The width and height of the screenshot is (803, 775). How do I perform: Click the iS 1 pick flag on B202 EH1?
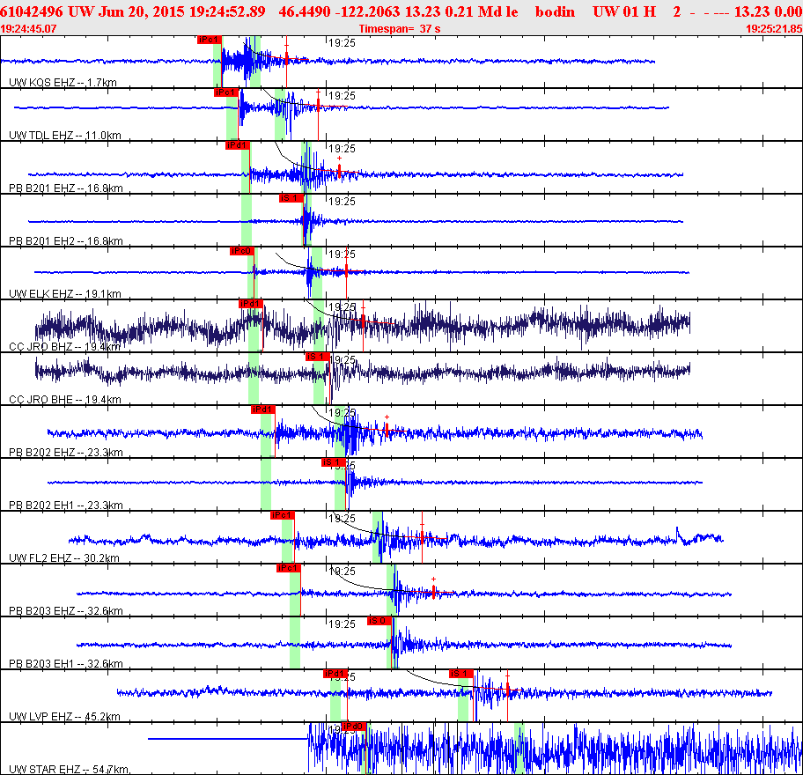(334, 462)
